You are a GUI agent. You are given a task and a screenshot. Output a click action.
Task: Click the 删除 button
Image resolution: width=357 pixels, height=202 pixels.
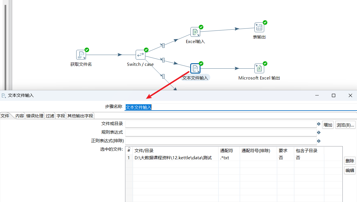tap(350, 161)
